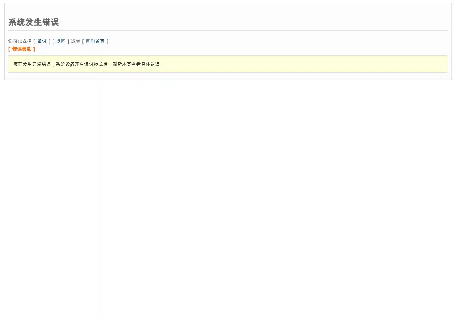
Task: Click the closing bracket after 错误信息
Action: [34, 49]
